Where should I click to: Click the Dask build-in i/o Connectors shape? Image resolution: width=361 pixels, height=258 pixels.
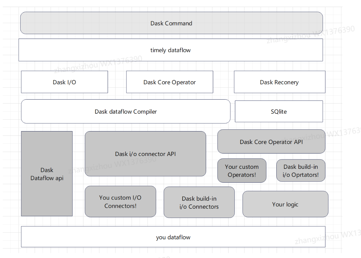199,203
